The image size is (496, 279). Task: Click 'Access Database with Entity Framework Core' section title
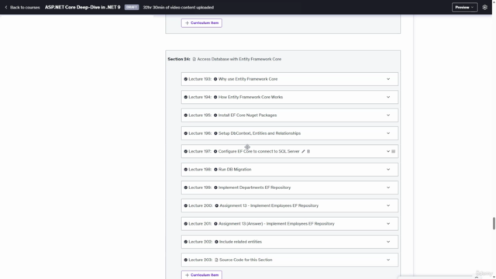click(x=239, y=59)
